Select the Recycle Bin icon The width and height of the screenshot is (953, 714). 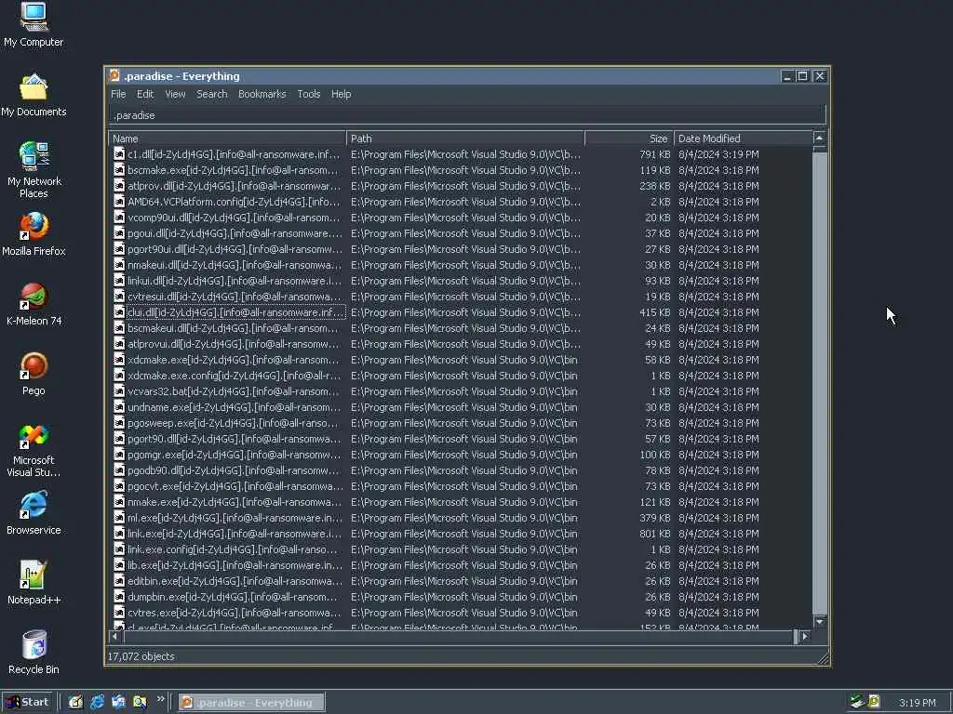34,653
